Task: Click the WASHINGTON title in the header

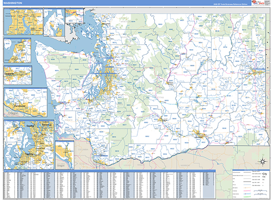Action: pyautogui.click(x=13, y=3)
